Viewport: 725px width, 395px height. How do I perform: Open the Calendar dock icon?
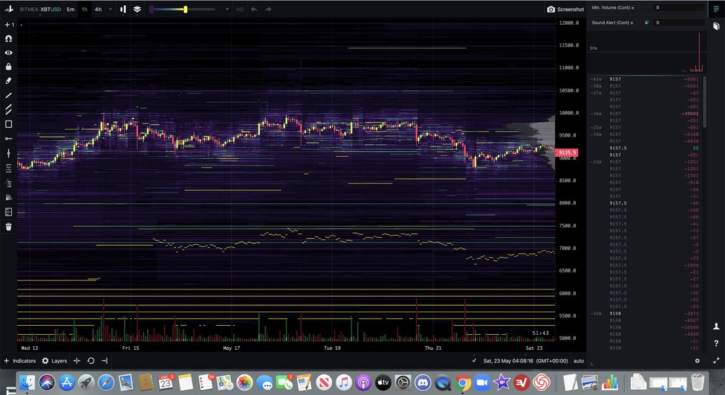tap(165, 382)
